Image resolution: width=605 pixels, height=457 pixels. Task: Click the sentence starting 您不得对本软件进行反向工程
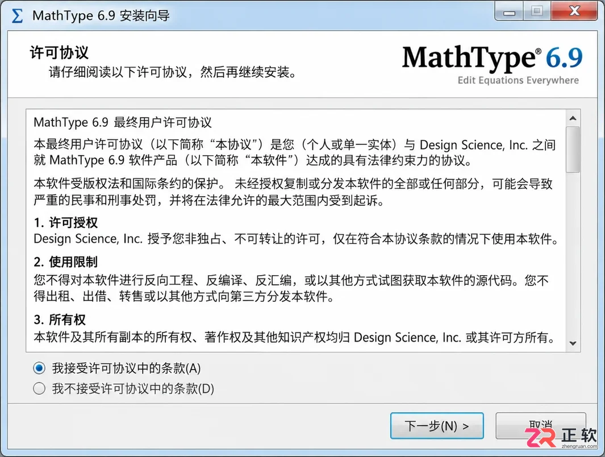click(291, 288)
